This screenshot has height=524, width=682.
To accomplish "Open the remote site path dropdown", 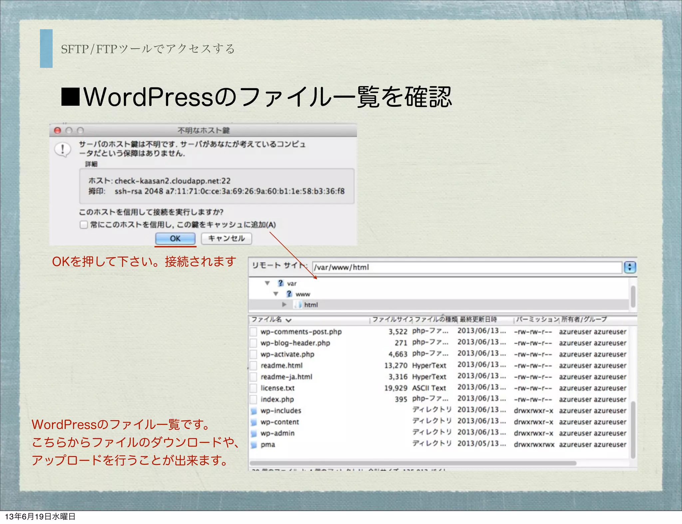I will (629, 267).
